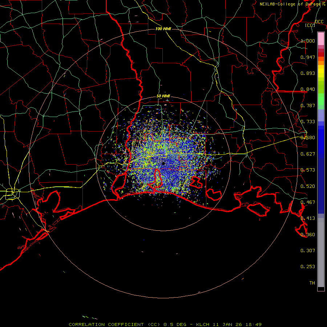Click the black radar site center dot
The height and width of the screenshot is (327, 327).
[x=163, y=163]
